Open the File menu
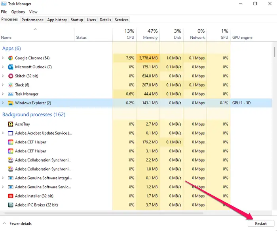The width and height of the screenshot is (277, 231). click(x=4, y=12)
